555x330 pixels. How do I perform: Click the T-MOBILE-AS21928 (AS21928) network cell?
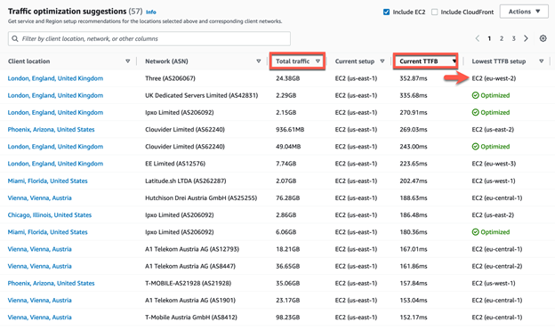(x=188, y=283)
